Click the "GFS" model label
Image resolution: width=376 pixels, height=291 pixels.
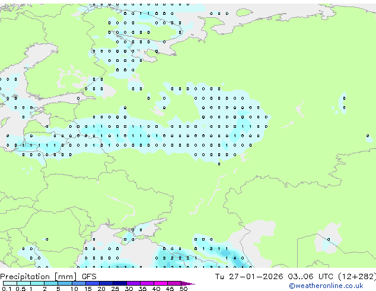click(x=89, y=277)
